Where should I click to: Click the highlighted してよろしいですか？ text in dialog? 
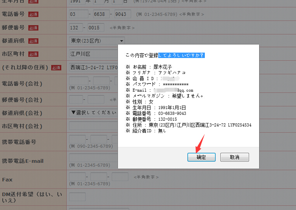[x=181, y=55]
